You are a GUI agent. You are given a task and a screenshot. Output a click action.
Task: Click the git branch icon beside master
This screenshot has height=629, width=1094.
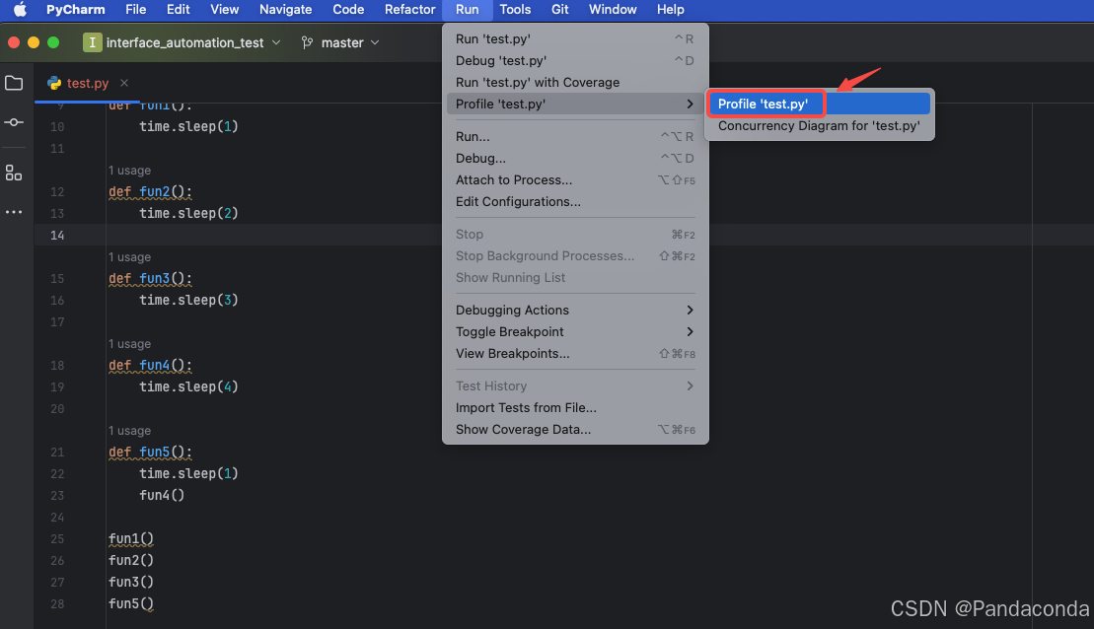coord(307,42)
